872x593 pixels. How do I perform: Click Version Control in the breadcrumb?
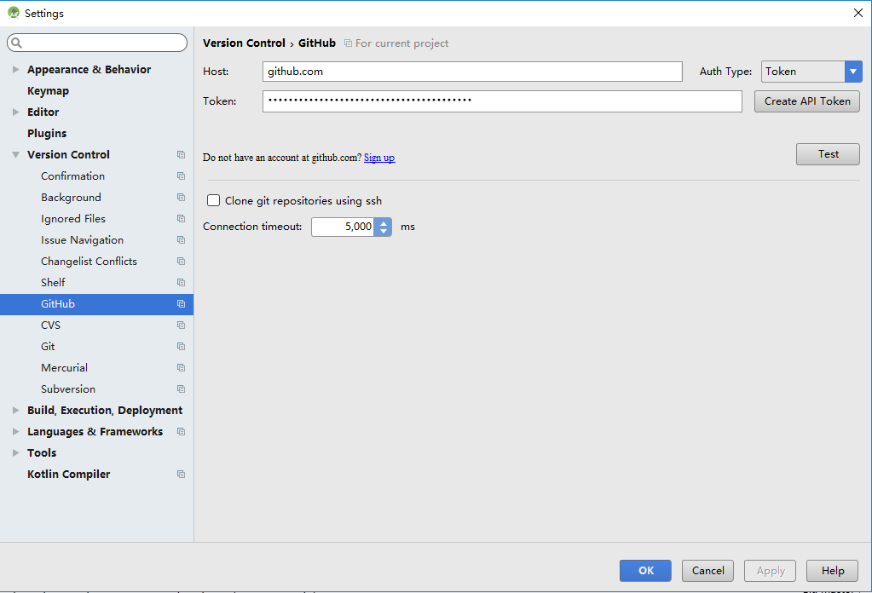click(x=244, y=43)
